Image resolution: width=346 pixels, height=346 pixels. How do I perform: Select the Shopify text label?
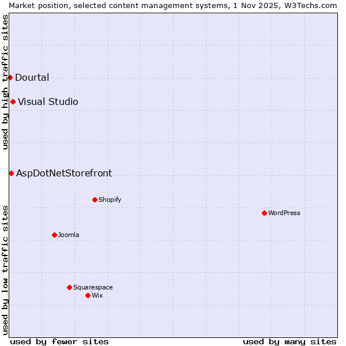click(110, 200)
